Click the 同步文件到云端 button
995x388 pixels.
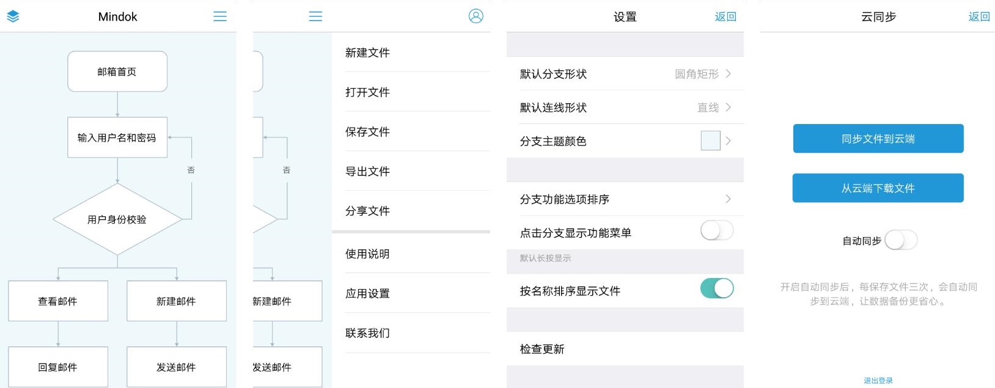[878, 139]
